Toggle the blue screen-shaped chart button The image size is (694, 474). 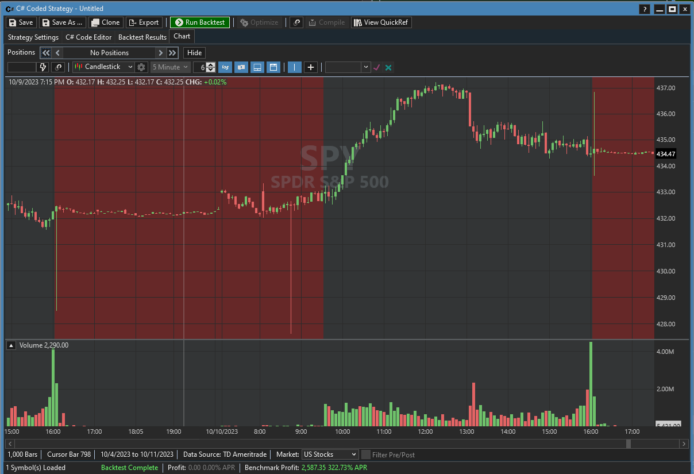pos(258,67)
